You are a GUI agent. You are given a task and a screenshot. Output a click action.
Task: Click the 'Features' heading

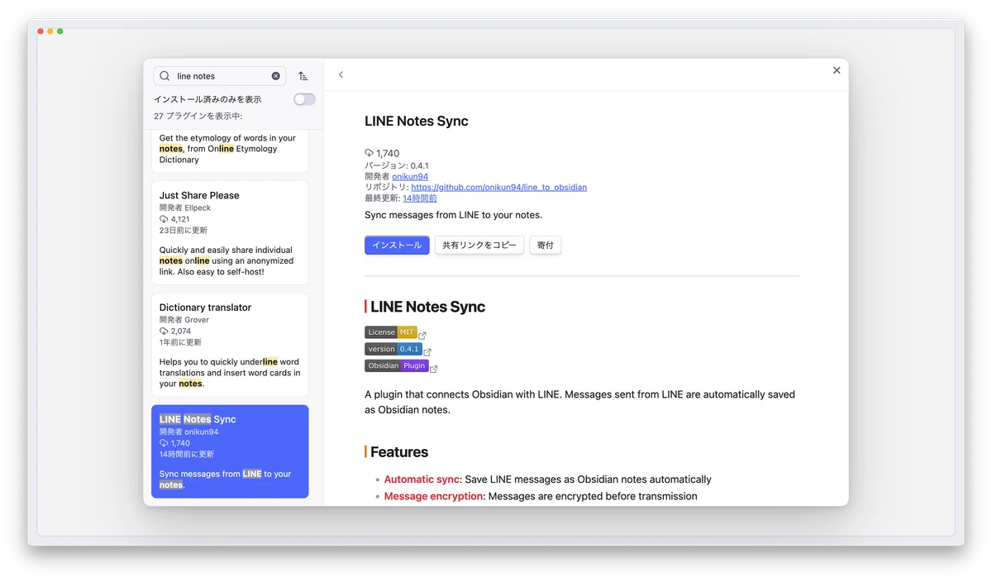click(399, 452)
